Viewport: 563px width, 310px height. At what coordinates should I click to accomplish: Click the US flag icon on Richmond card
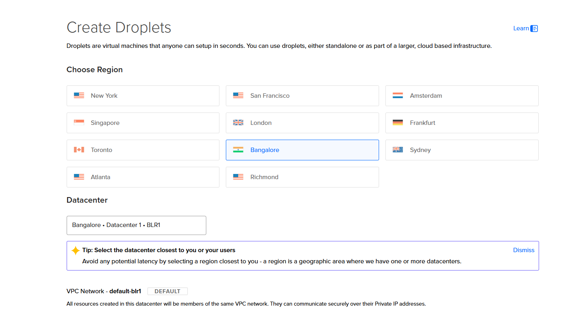click(x=238, y=176)
